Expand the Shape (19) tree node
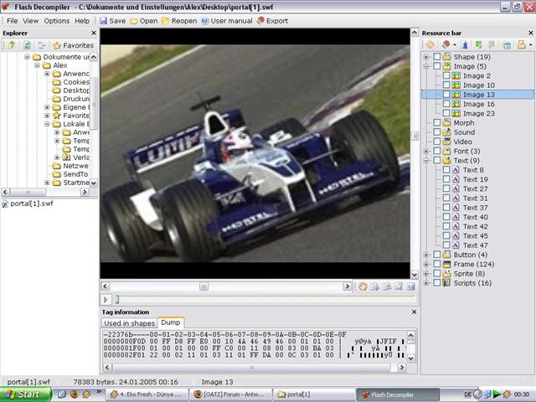Viewport: 536px width, 402px height. (426, 57)
